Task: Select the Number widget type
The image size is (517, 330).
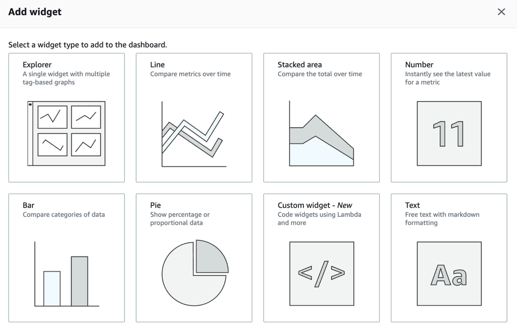Action: pyautogui.click(x=448, y=117)
